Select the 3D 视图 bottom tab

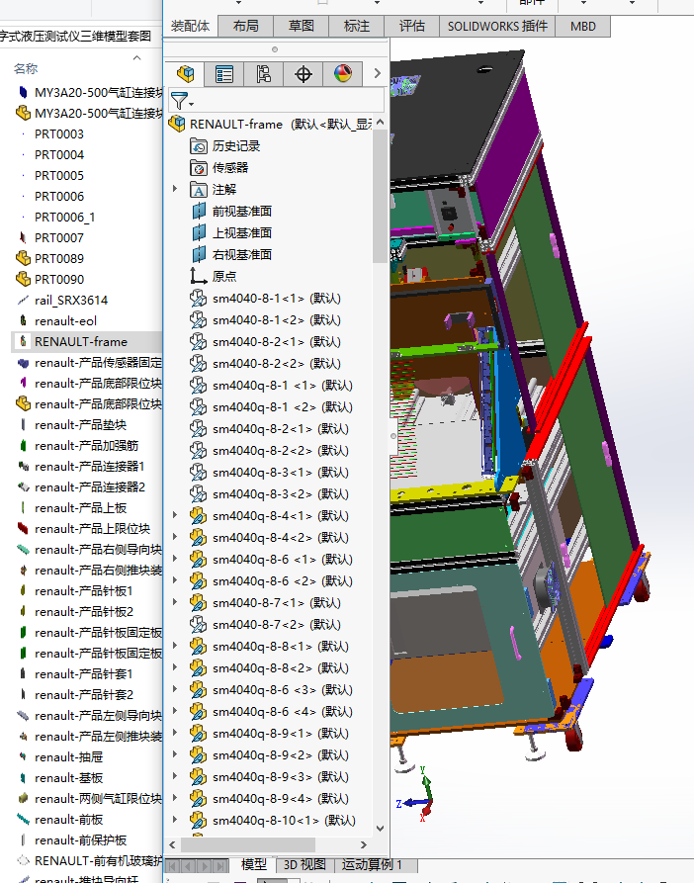click(x=304, y=864)
